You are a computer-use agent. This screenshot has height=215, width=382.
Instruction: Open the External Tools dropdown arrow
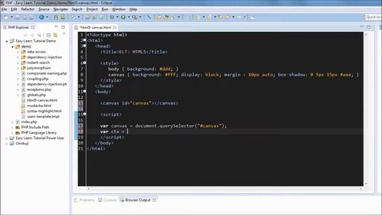140,17
